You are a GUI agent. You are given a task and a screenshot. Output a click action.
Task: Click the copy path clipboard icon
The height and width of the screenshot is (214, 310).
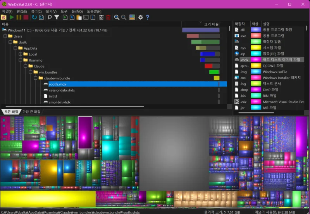[x=79, y=17]
